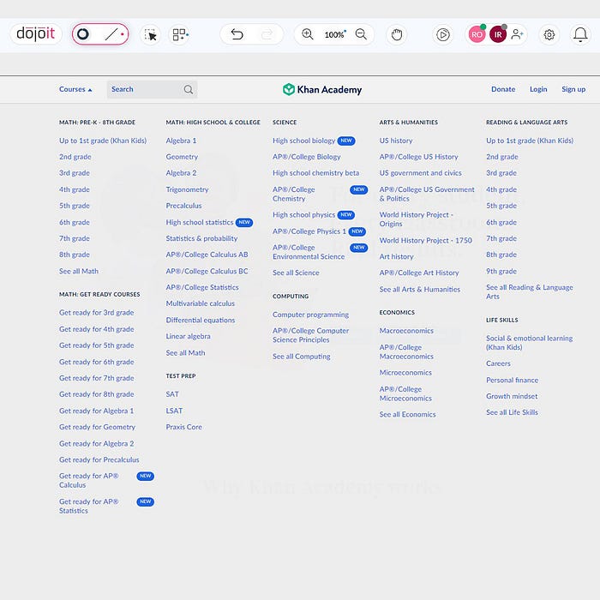
Task: Open Linear algebra course
Action: point(188,336)
